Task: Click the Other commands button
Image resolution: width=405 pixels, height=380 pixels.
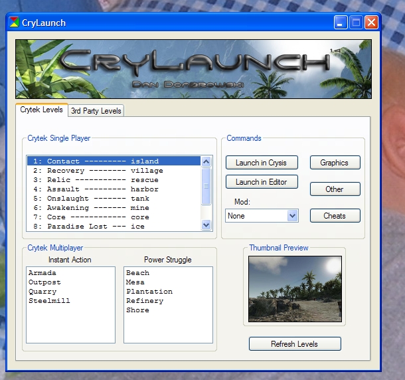Action: (x=334, y=189)
